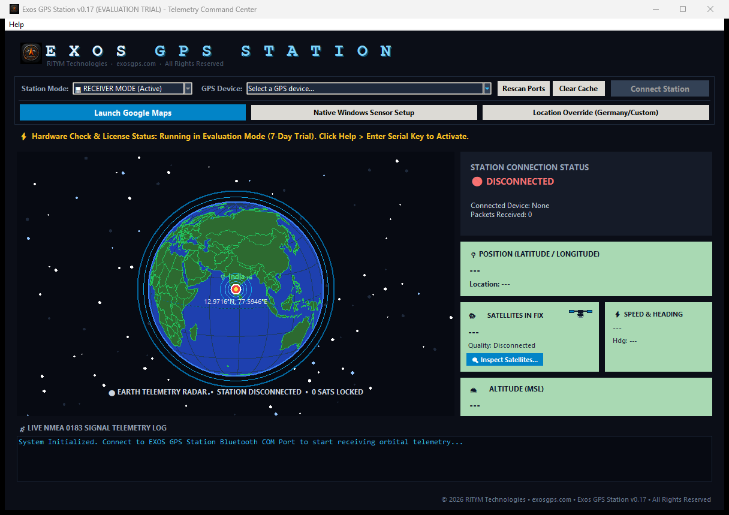729x515 pixels.
Task: Click the '0 SATS LOCKED' text below the globe
Action: (x=338, y=392)
